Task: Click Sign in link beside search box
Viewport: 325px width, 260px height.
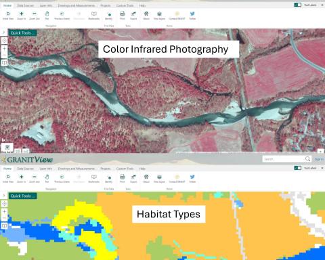Action: tap(319, 159)
